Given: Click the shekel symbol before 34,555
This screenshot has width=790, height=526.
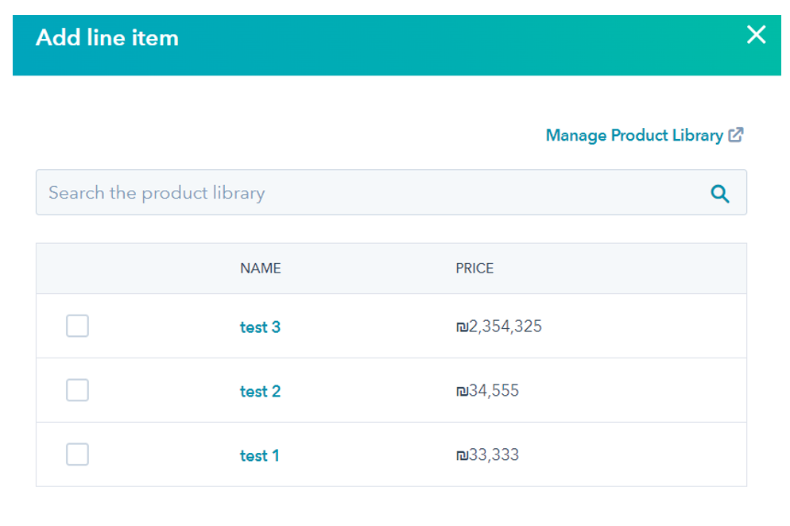Looking at the screenshot, I should 462,392.
